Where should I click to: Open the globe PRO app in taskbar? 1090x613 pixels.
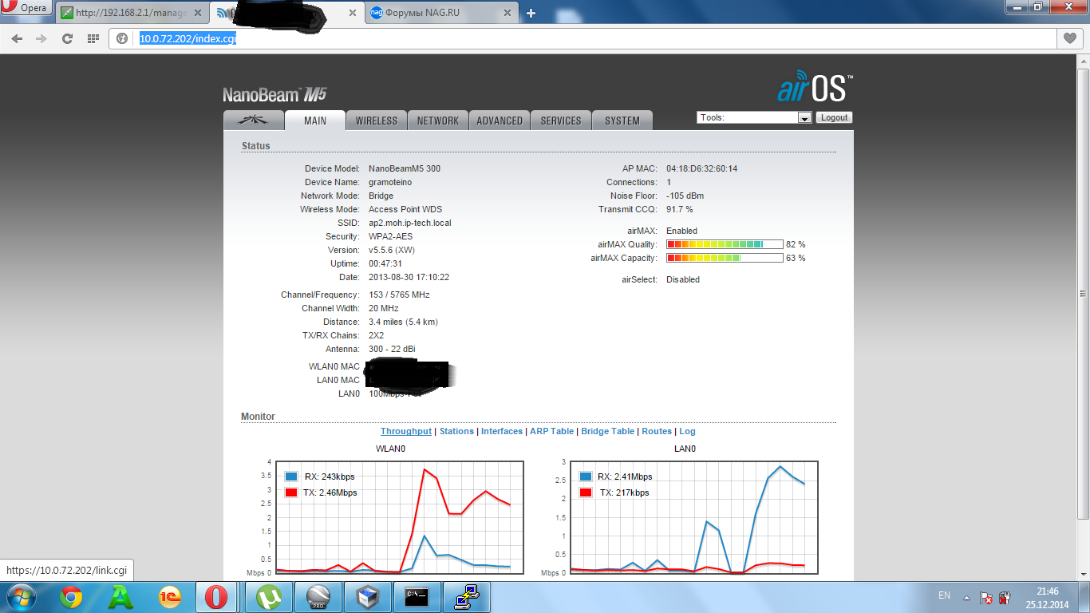pos(318,597)
